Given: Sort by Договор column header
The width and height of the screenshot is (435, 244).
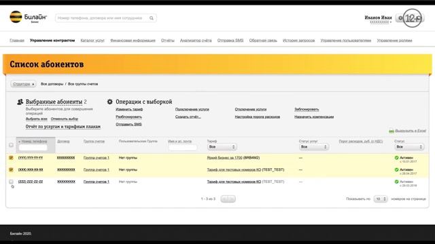Looking at the screenshot, I should pyautogui.click(x=63, y=141).
